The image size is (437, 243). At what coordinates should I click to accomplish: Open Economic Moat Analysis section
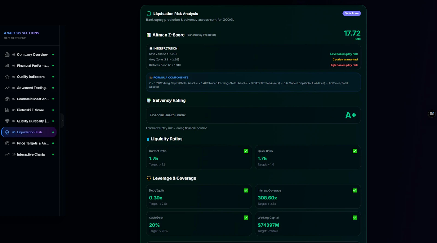29,99
